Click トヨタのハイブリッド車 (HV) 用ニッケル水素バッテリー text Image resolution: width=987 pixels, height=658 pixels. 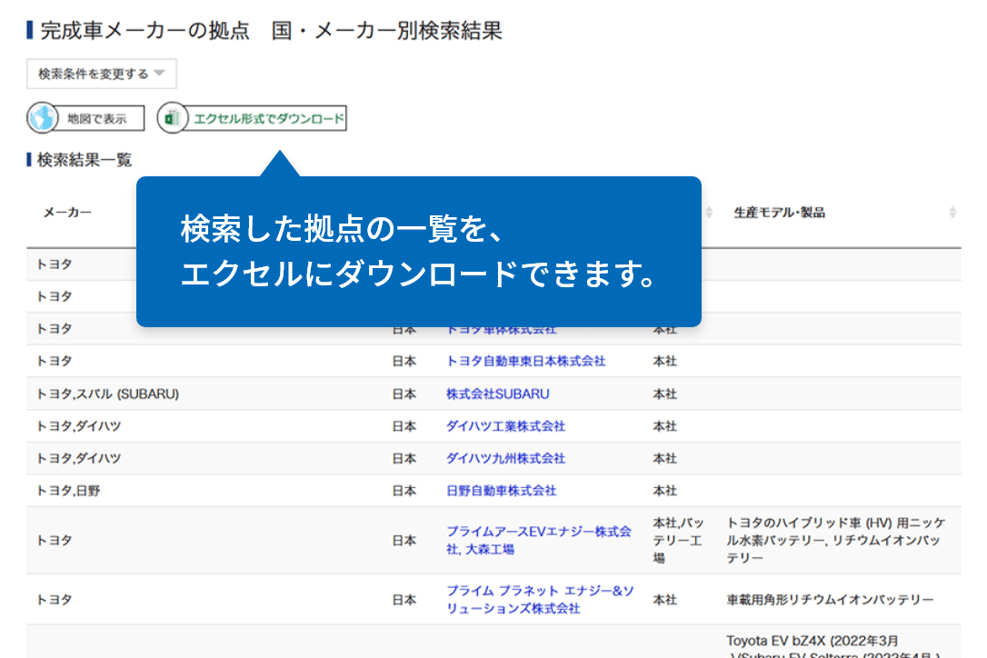coord(836,540)
